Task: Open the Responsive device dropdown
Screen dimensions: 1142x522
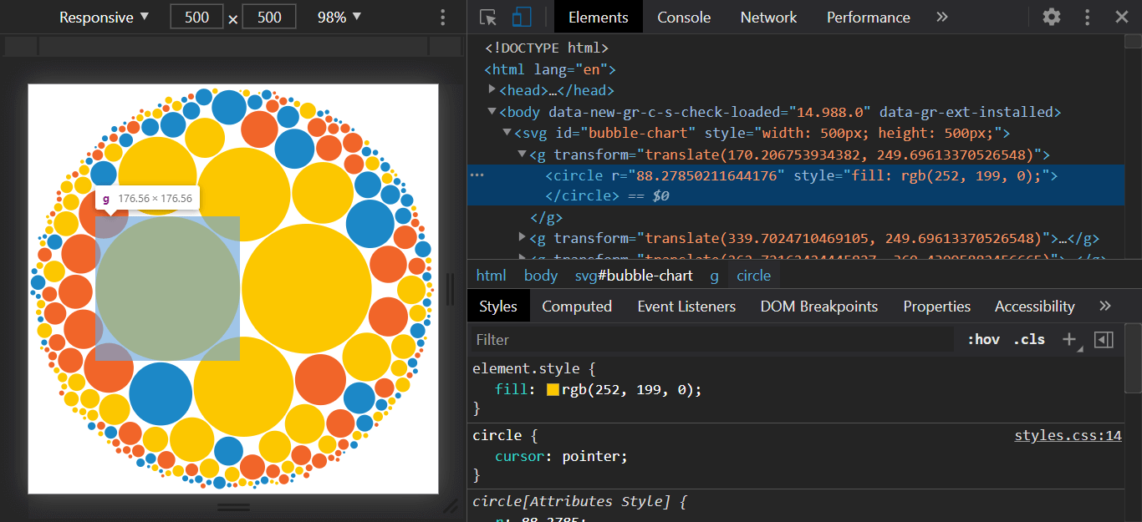Action: point(104,18)
